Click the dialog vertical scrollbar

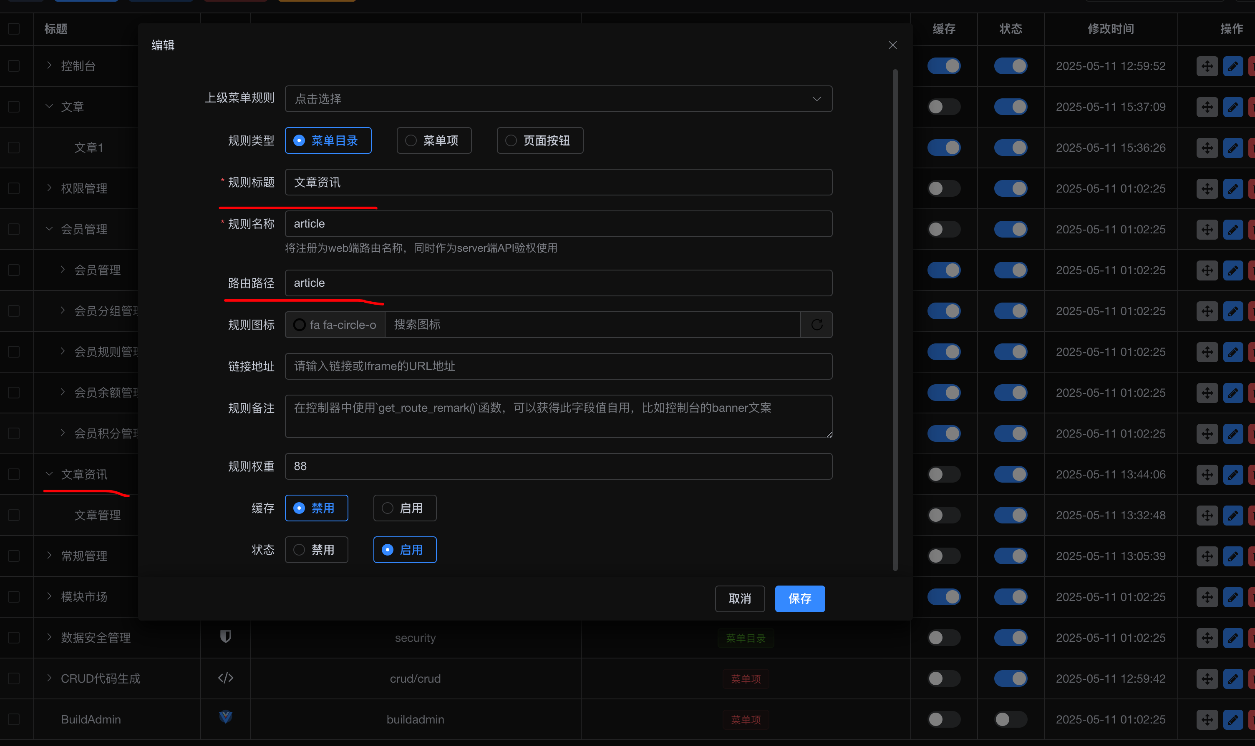[895, 320]
